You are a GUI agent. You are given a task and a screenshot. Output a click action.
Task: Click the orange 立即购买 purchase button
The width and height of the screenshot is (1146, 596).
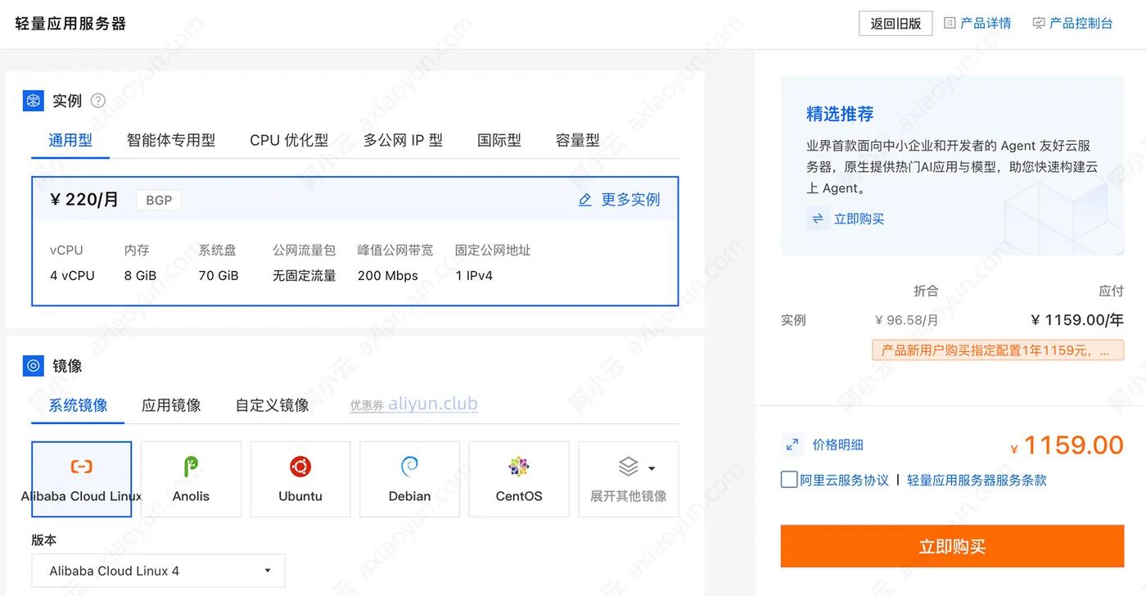pyautogui.click(x=952, y=546)
